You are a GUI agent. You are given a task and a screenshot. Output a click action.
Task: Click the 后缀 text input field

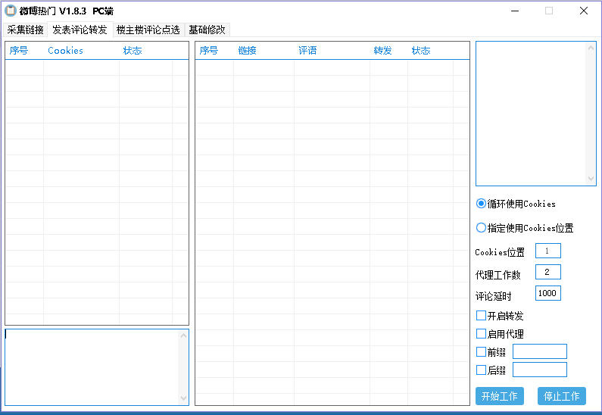pos(539,370)
